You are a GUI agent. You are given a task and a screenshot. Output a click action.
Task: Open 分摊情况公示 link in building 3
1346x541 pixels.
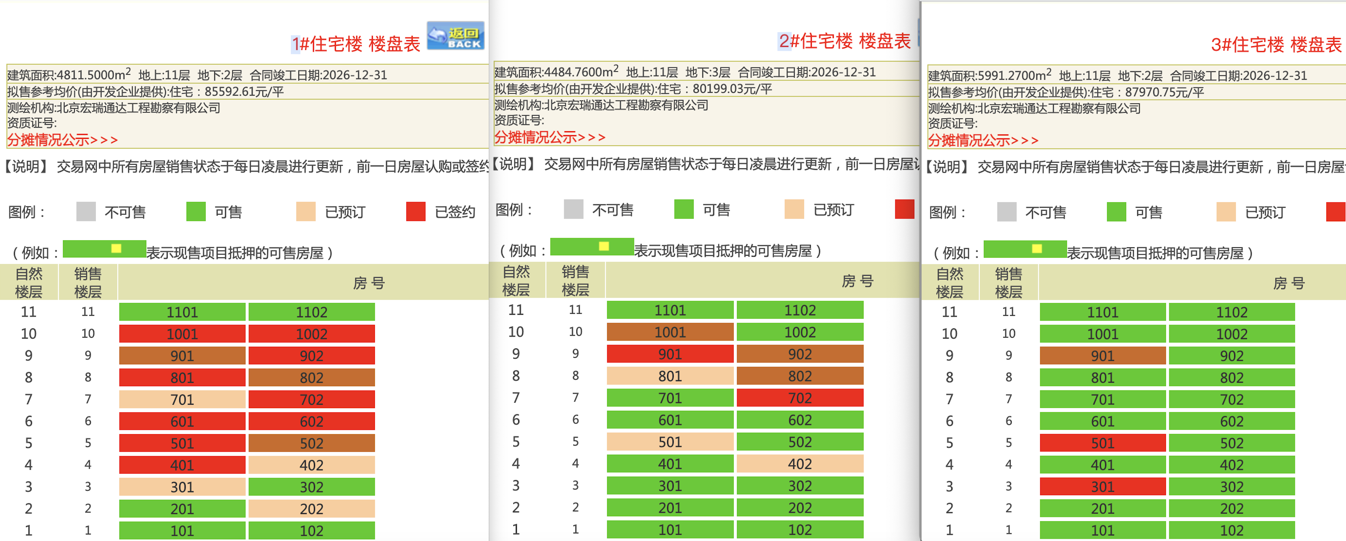(x=983, y=140)
